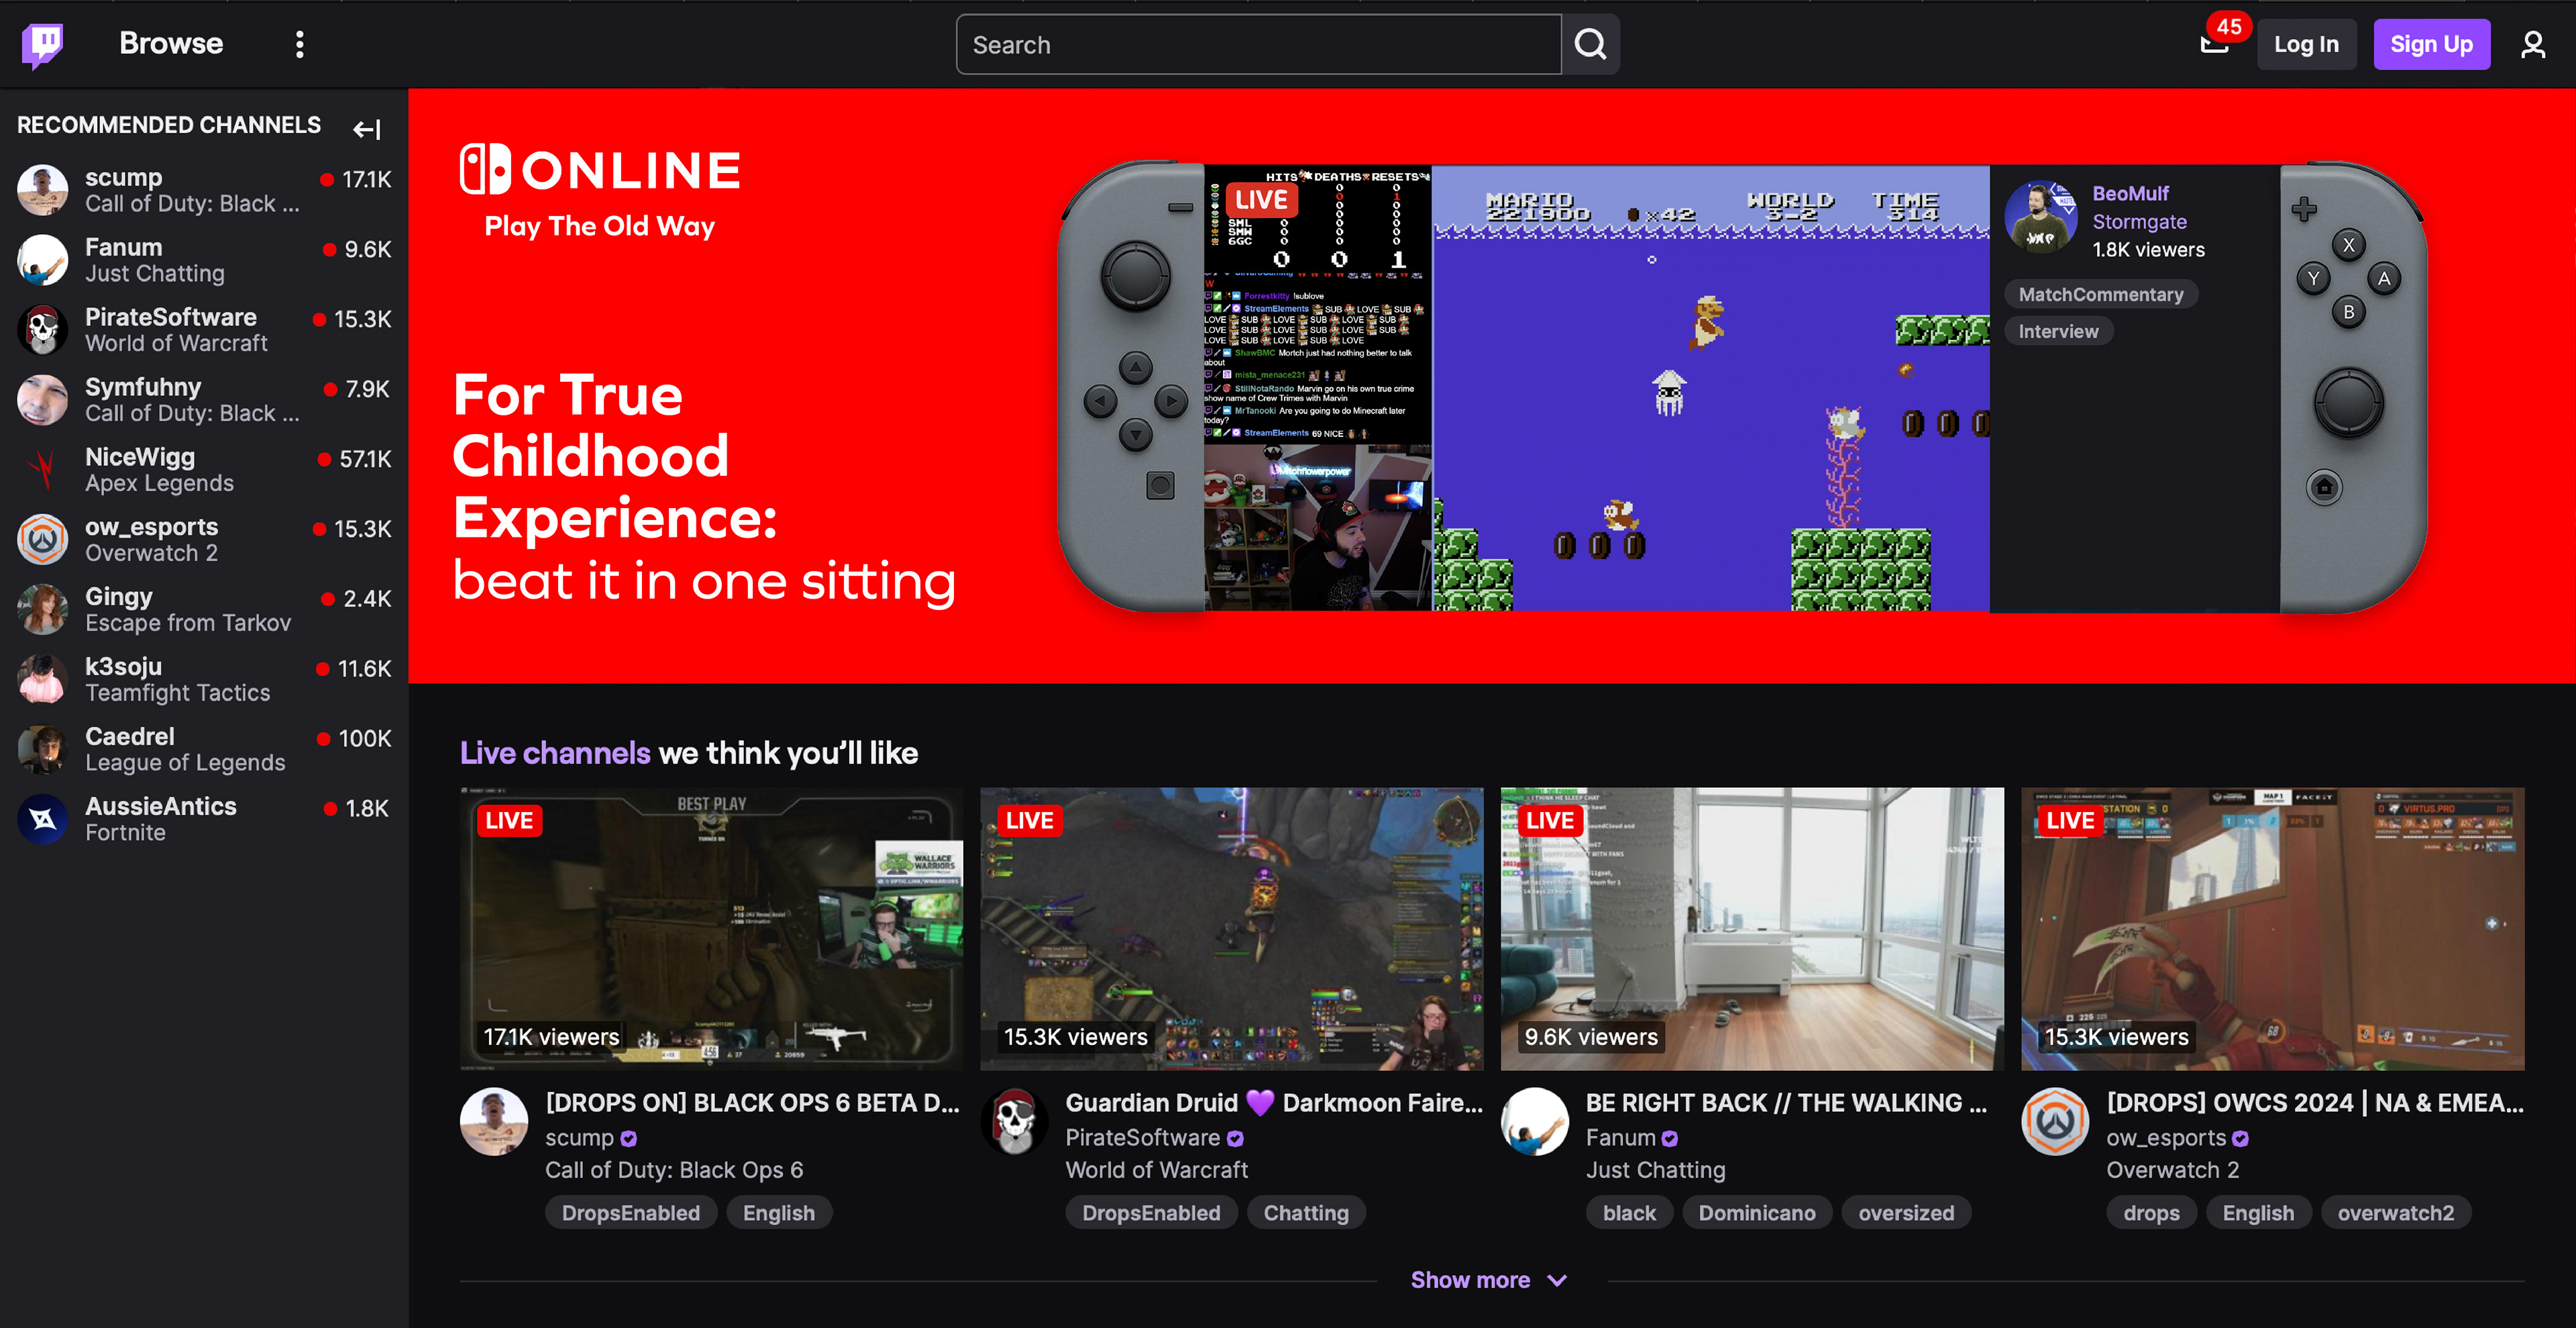
Task: Open NiceWigg's red logo avatar
Action: pos(42,470)
